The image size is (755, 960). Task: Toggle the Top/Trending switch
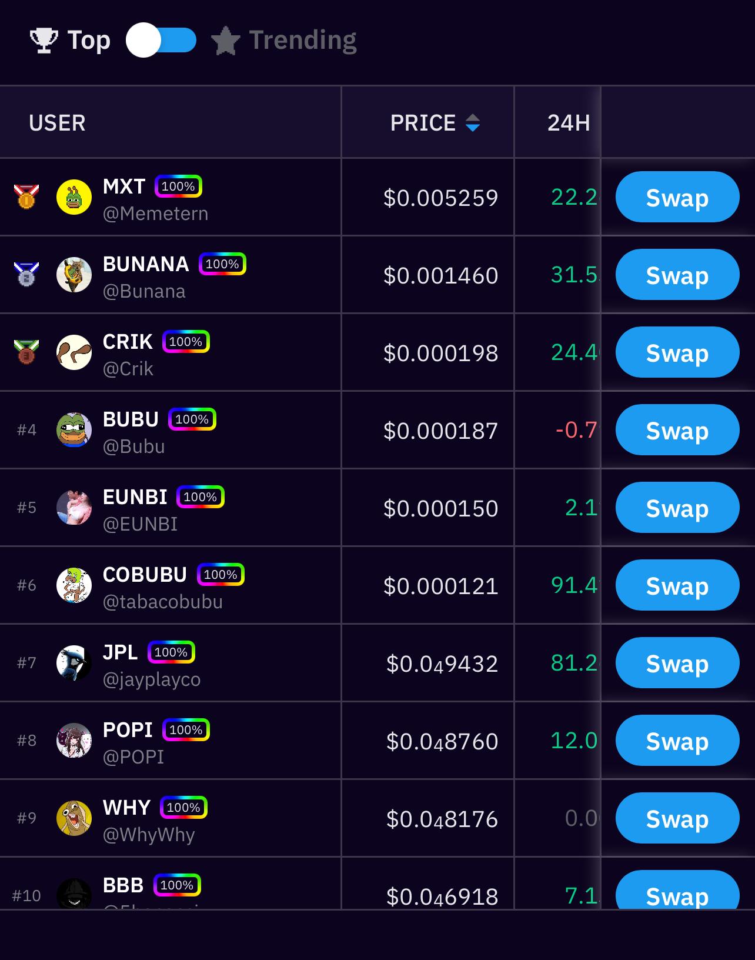[161, 40]
